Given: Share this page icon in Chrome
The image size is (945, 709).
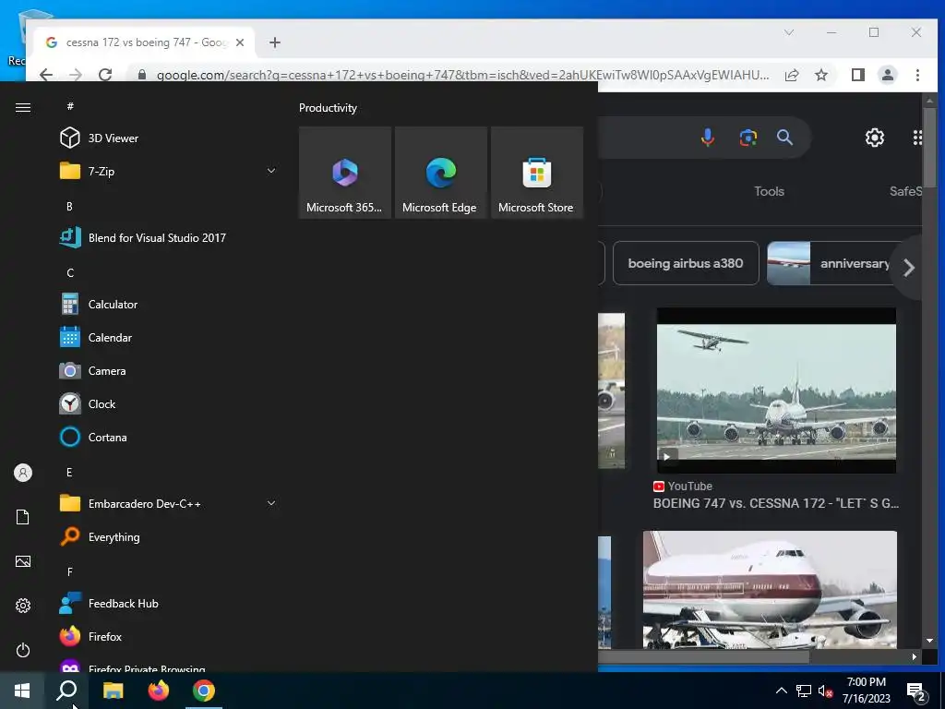Looking at the screenshot, I should click(792, 75).
